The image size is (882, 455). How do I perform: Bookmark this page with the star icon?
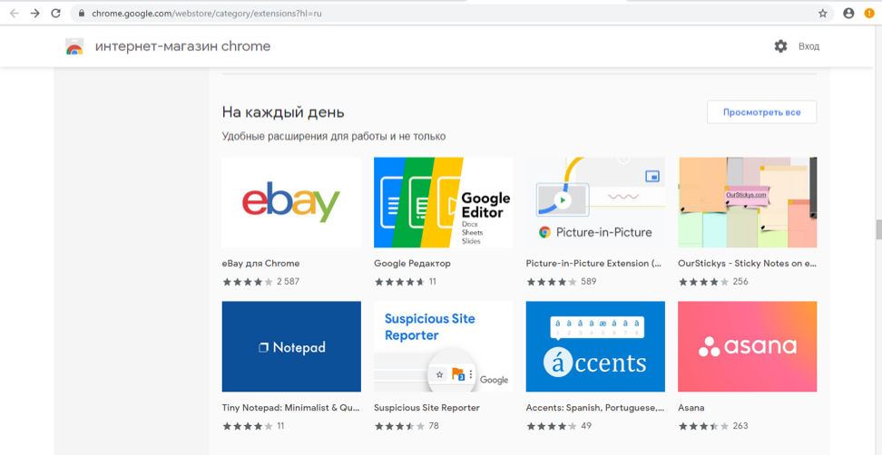(823, 14)
